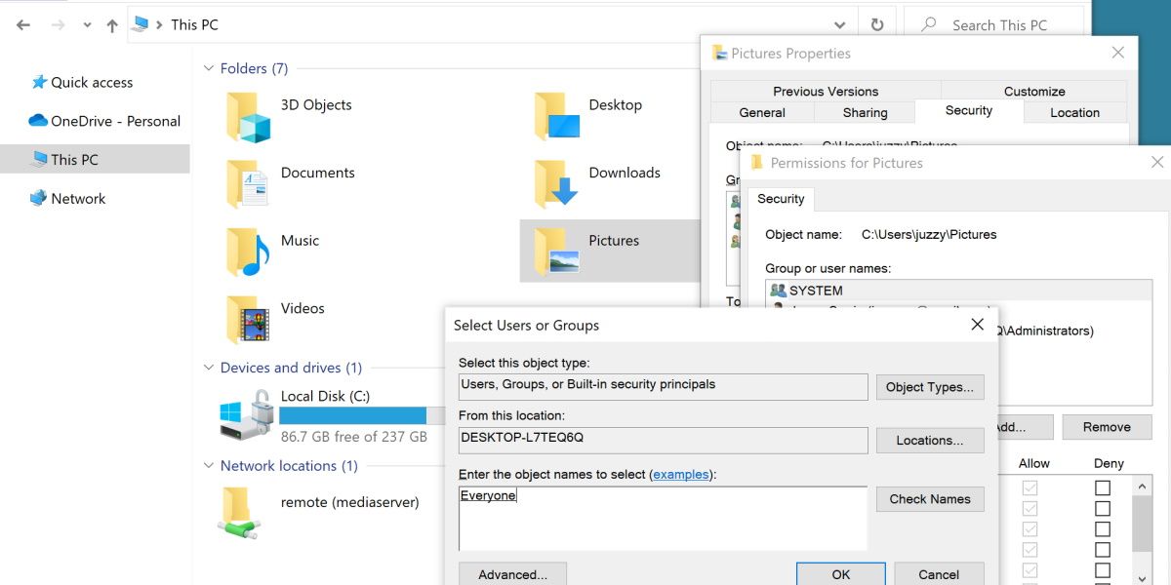Collapse the Network locations section

click(x=209, y=466)
